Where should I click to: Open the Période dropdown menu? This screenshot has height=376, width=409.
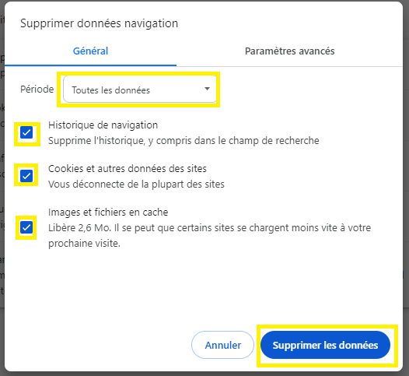(x=140, y=90)
